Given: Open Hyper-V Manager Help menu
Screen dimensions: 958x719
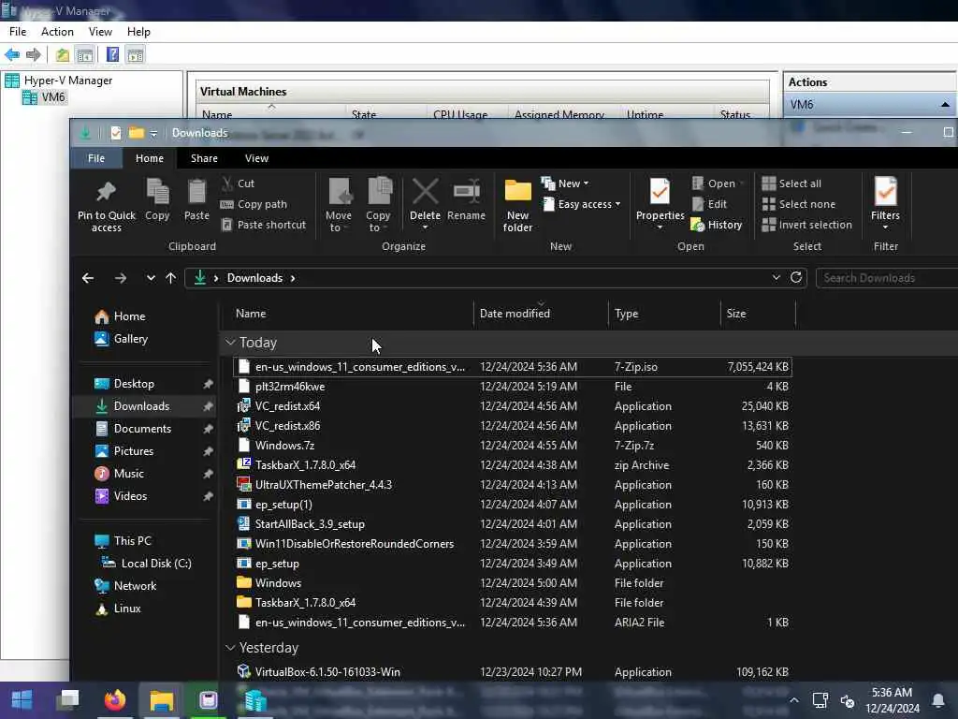Looking at the screenshot, I should point(138,32).
